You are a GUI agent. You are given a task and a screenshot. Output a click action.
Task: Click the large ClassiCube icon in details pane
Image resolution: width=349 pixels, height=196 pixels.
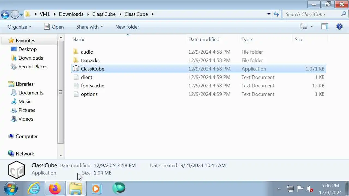coord(16,170)
